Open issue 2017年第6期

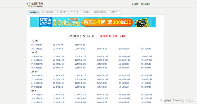coord(36,49)
